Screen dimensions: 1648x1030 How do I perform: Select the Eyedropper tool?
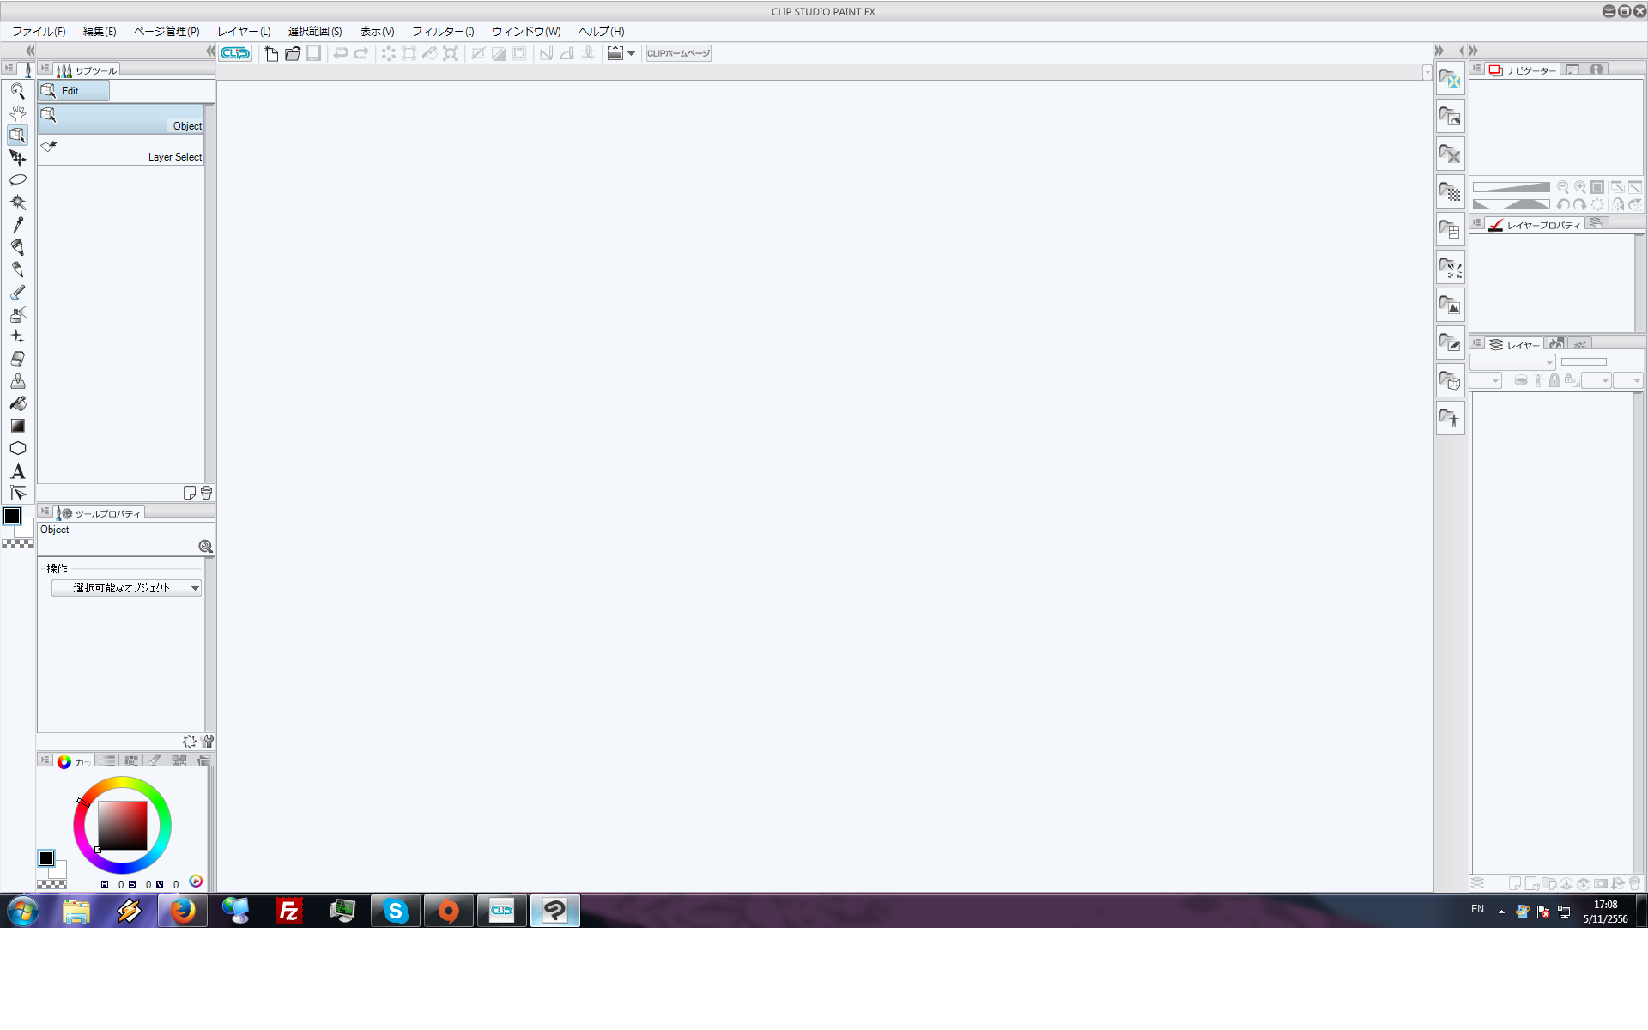[x=17, y=225]
